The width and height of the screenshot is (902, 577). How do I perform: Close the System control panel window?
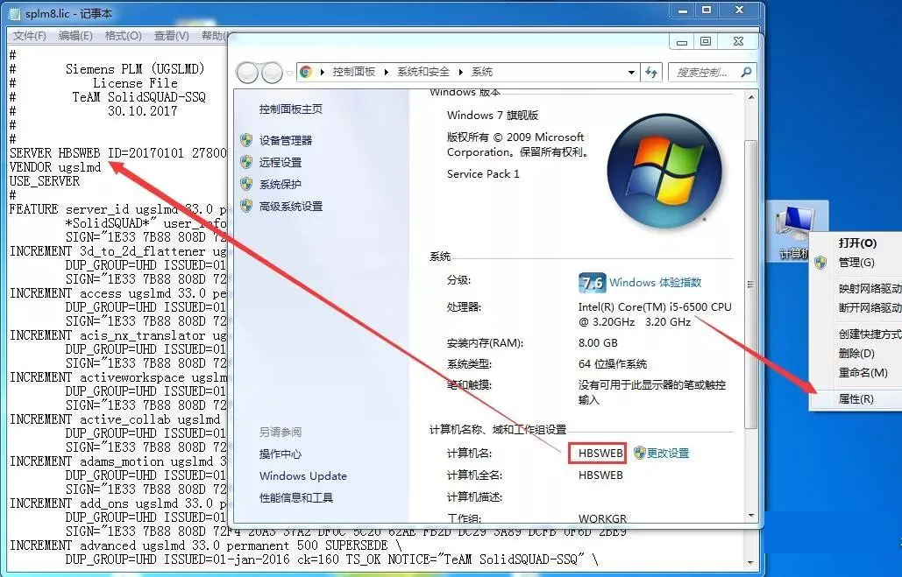coord(738,42)
